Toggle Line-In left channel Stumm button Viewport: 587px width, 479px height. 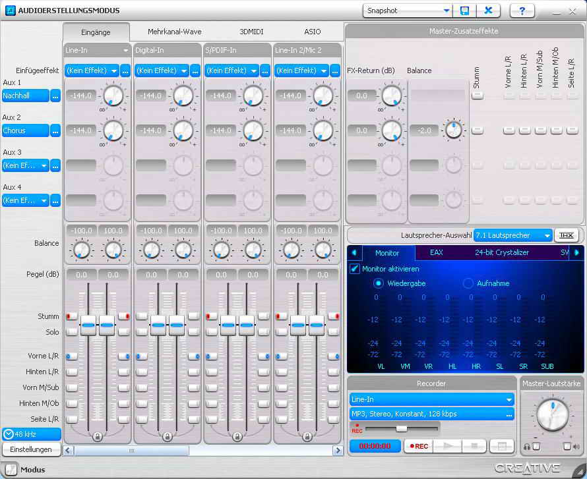tap(71, 316)
